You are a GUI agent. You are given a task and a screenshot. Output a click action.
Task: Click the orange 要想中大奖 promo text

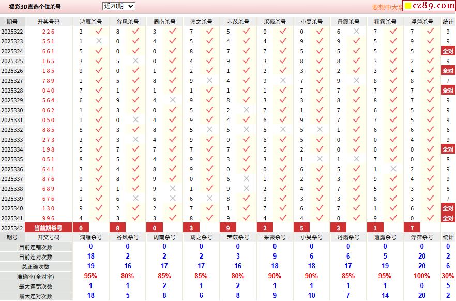tap(387, 7)
